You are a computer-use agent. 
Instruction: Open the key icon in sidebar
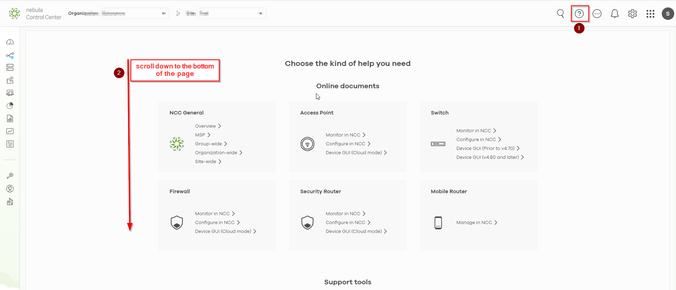click(10, 176)
